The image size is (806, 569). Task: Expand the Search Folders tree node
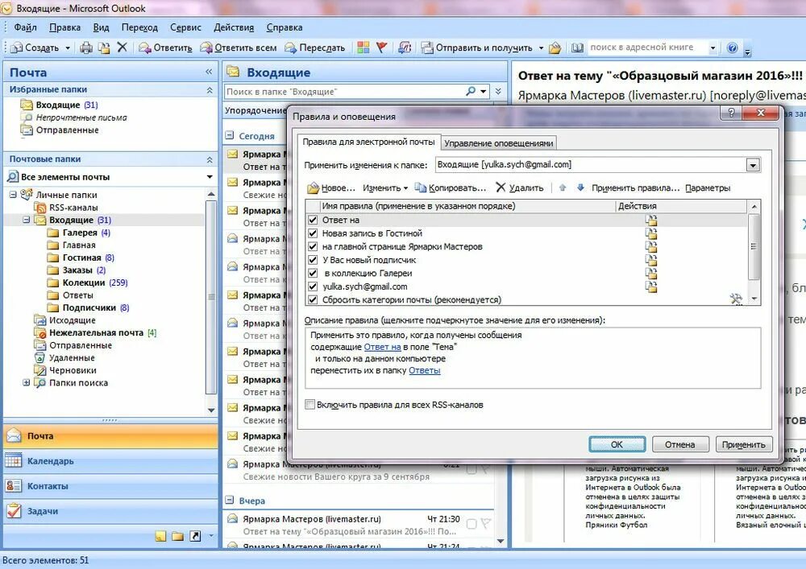[27, 383]
